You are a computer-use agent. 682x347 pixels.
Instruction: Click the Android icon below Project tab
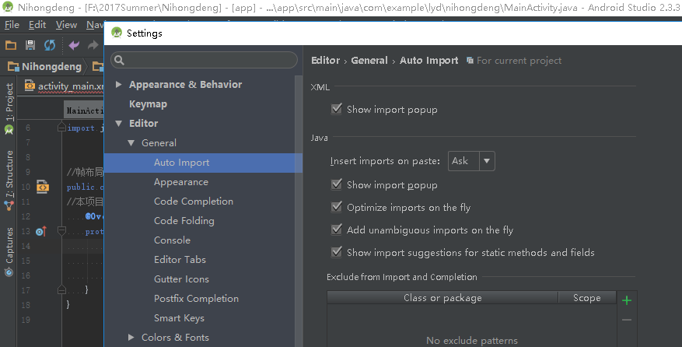pyautogui.click(x=9, y=130)
